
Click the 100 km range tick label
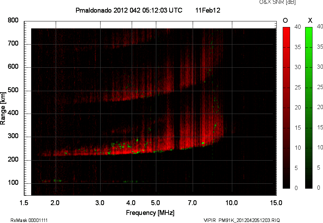click(13, 183)
